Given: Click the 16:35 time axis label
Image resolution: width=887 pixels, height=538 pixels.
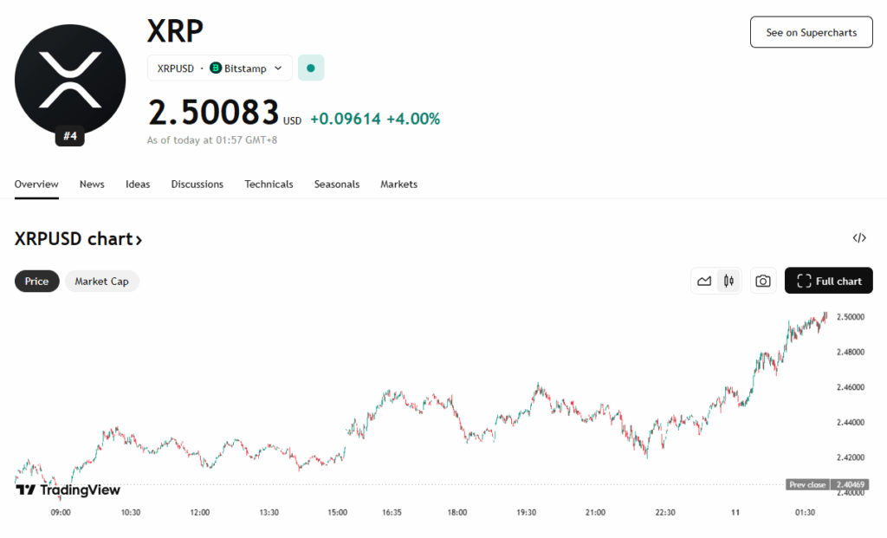Looking at the screenshot, I should pos(392,513).
